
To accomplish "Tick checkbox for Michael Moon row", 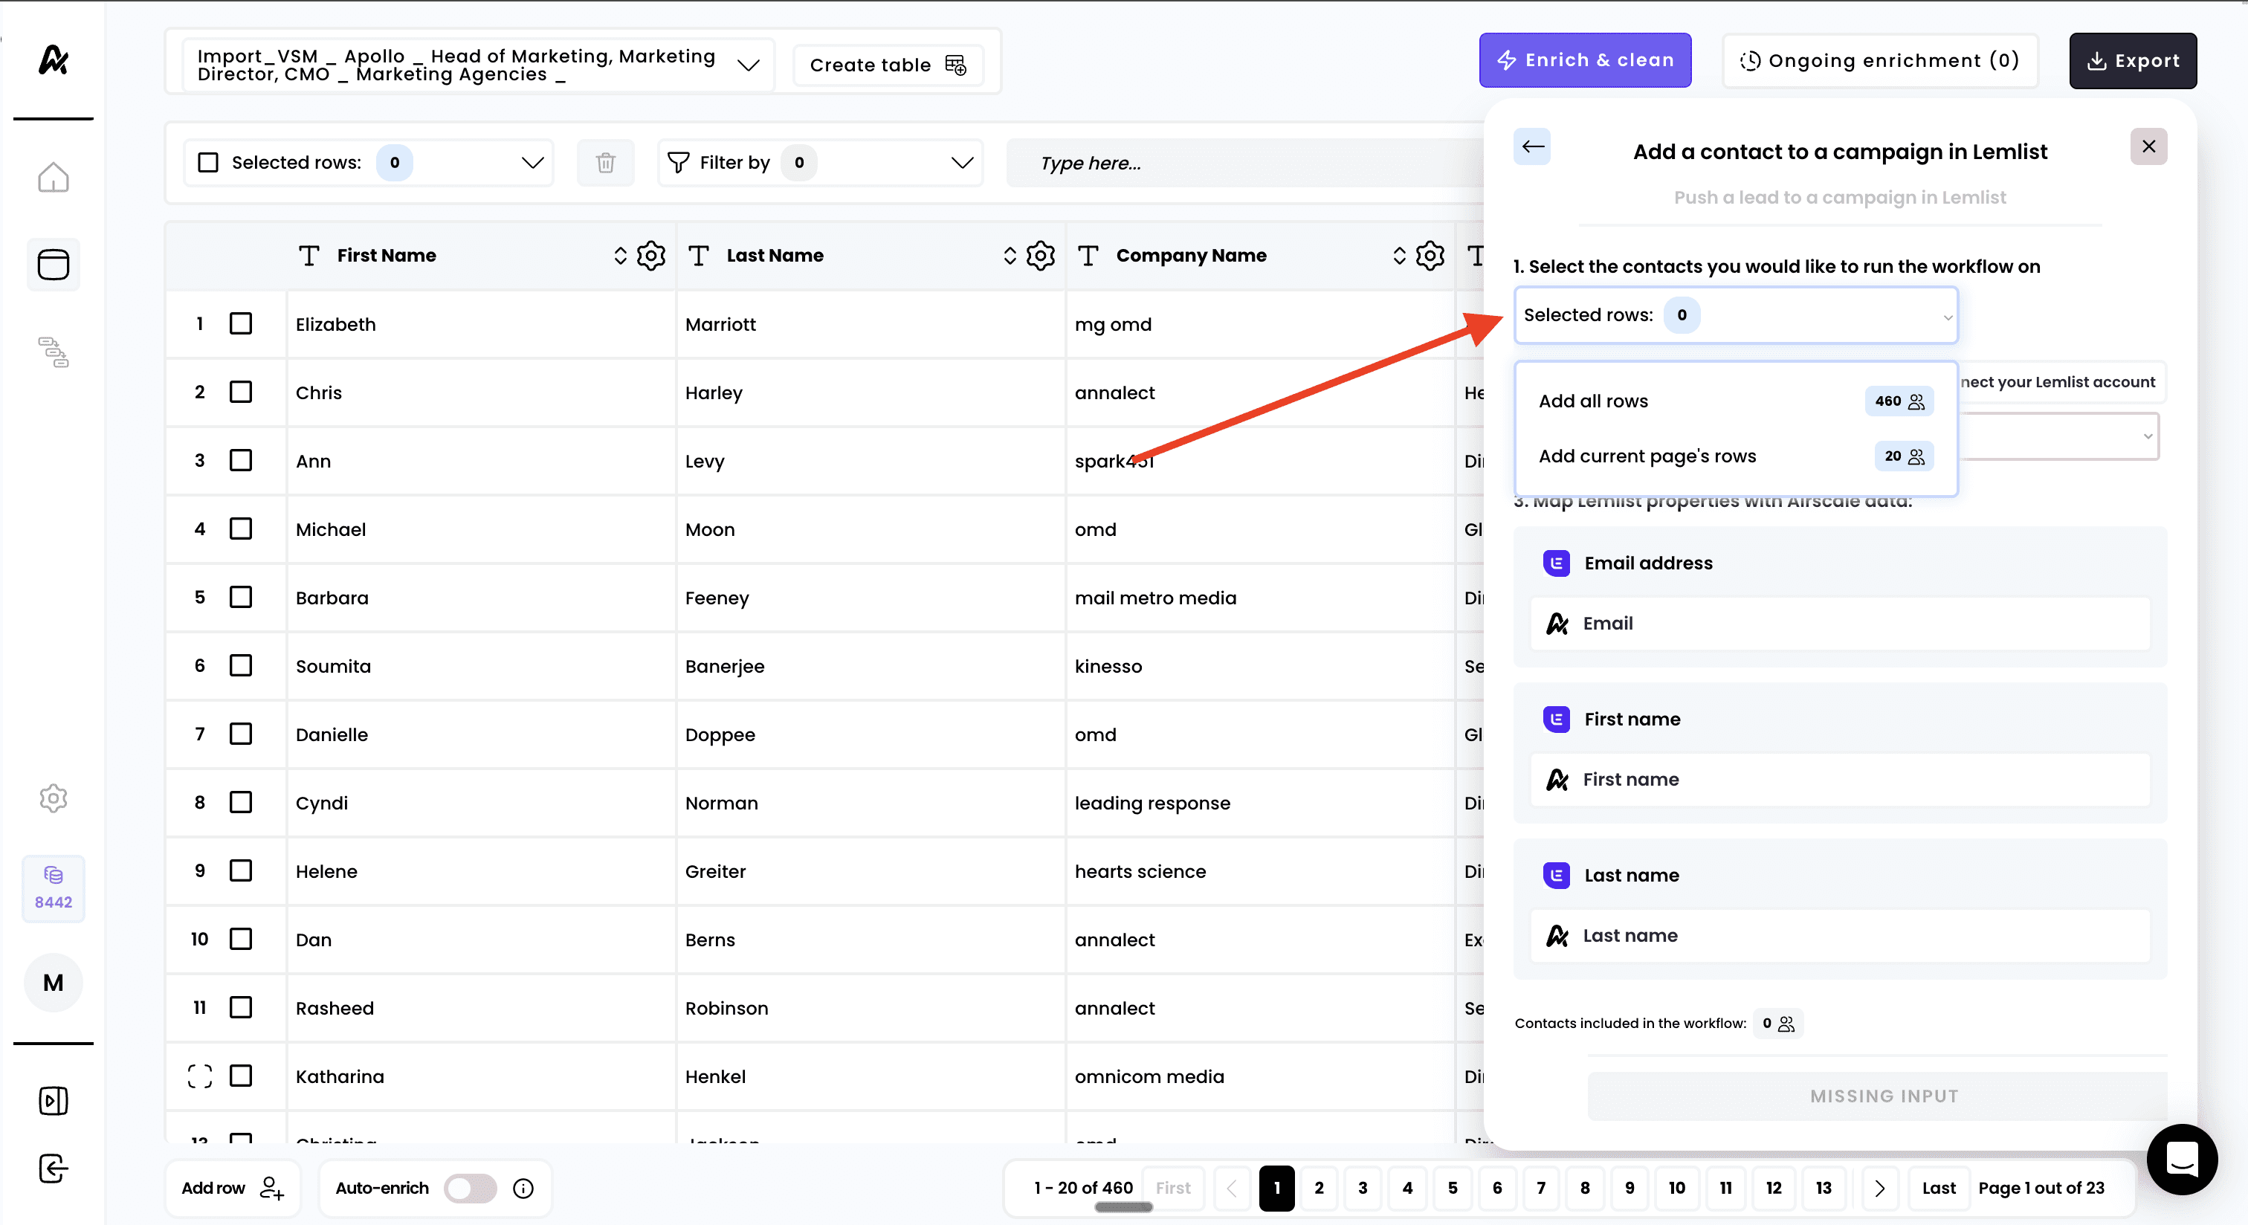I will point(241,529).
